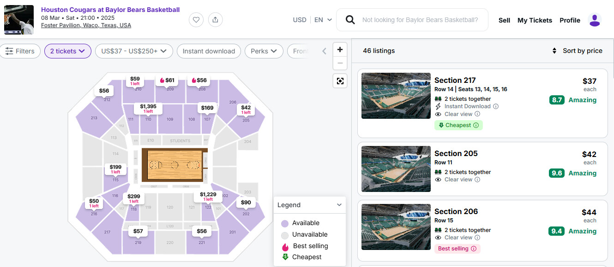Expand the Perks filter dropdown
The image size is (614, 267).
click(264, 51)
